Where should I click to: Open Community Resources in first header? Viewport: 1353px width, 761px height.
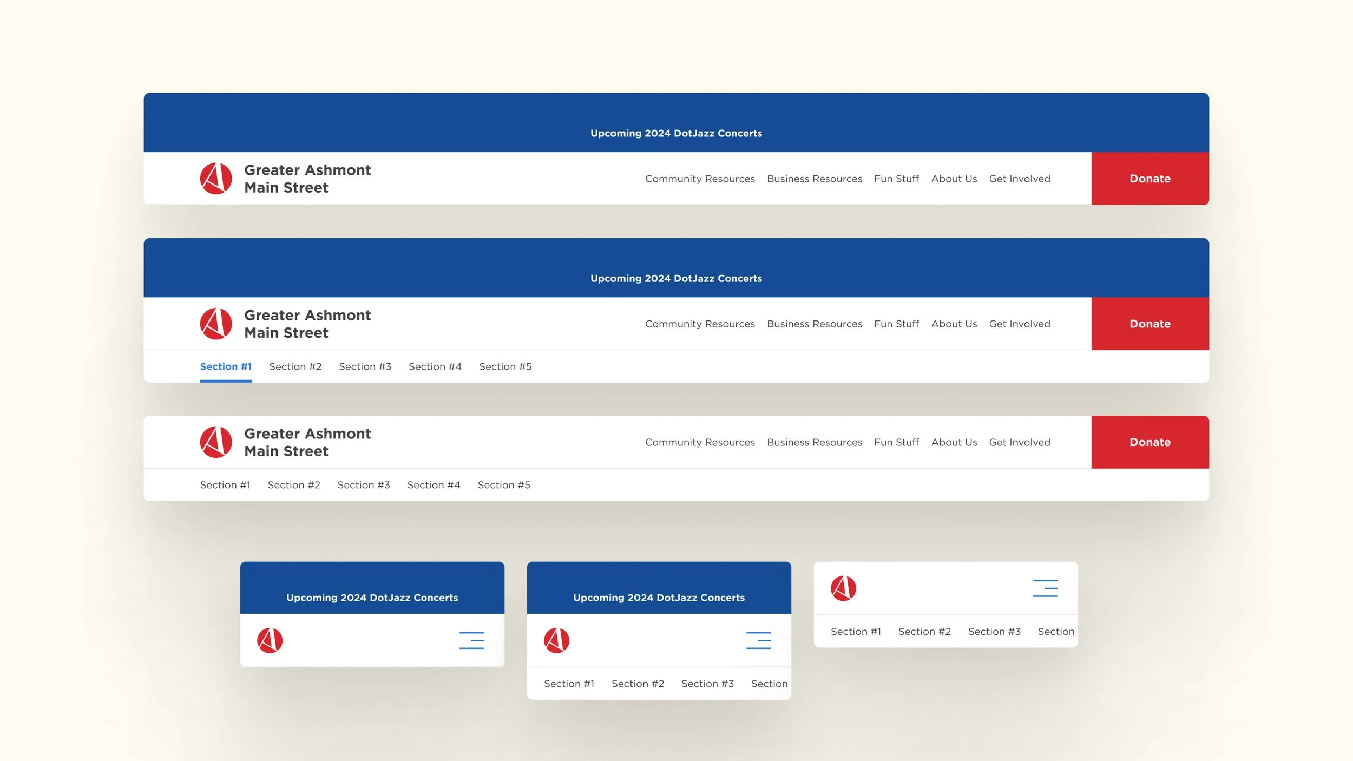700,179
